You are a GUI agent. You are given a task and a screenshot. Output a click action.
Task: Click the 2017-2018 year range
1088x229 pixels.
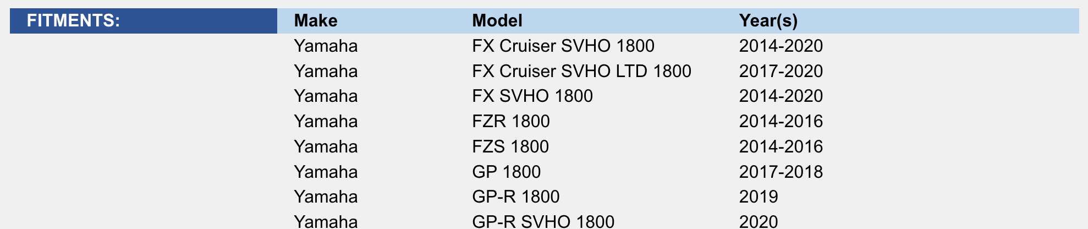pos(781,172)
